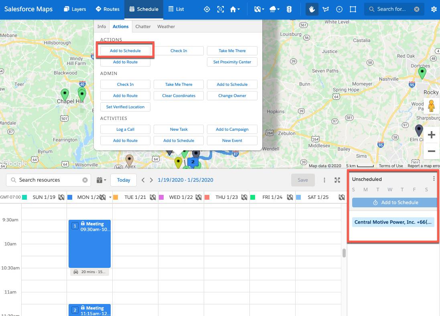Screen dimensions: 440x316
Task: Open Unscheduled panel three-dot menu
Action: (434, 178)
